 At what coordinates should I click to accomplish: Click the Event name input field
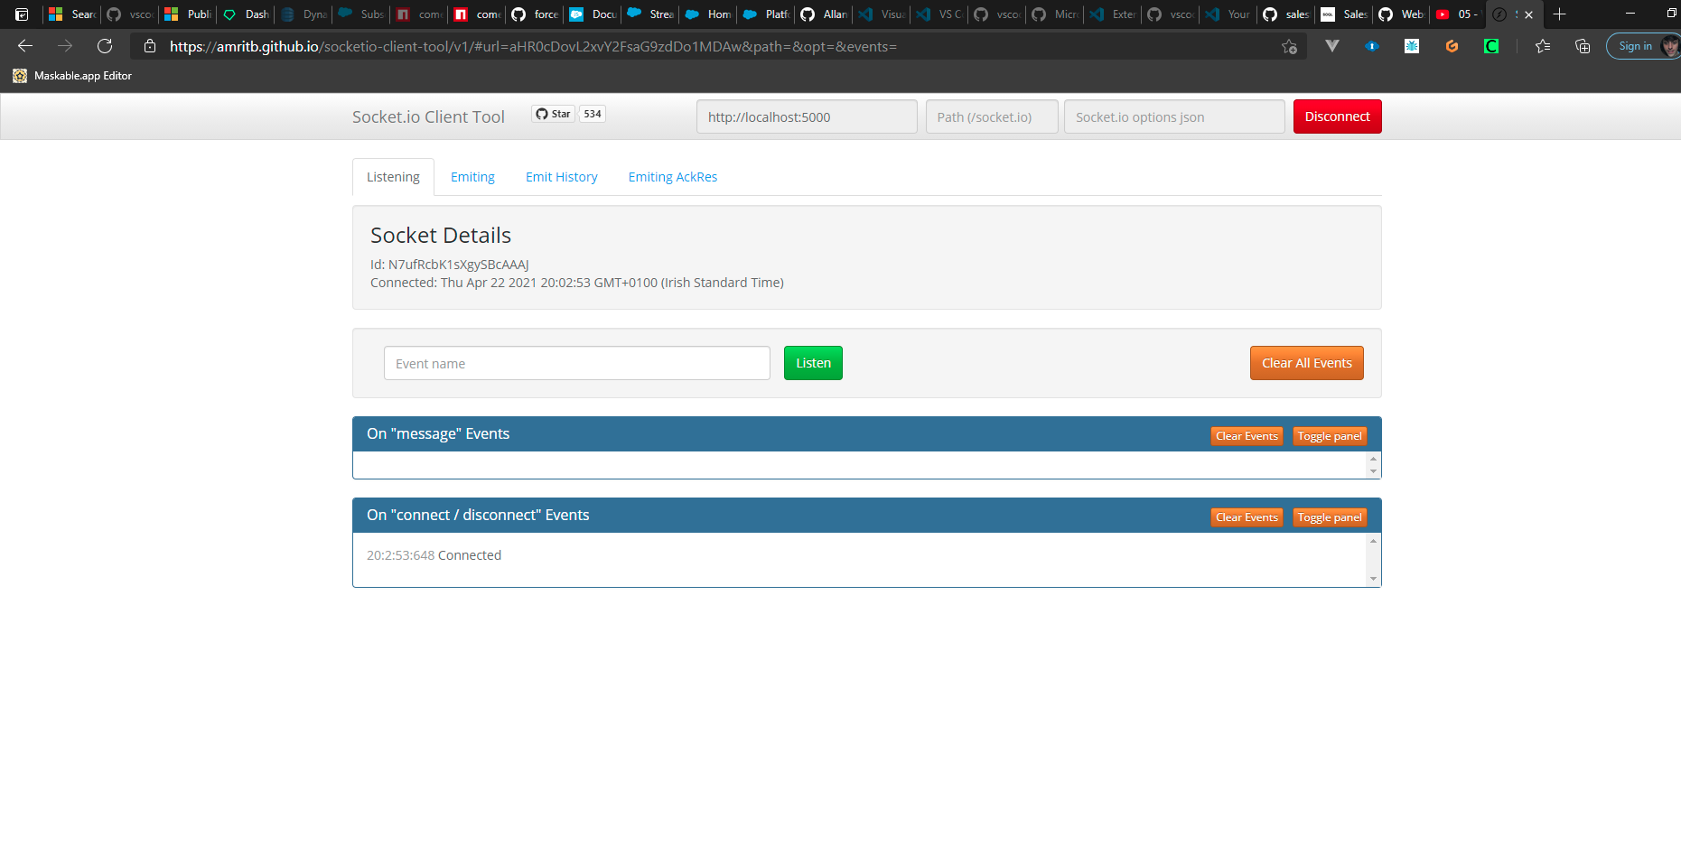point(576,362)
